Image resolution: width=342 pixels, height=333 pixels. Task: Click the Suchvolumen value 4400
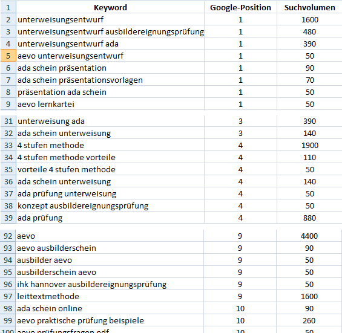309,236
